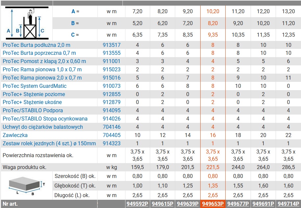This screenshot has width=301, height=208.
Task: Click the A height value 13,20
Action: point(288,11)
